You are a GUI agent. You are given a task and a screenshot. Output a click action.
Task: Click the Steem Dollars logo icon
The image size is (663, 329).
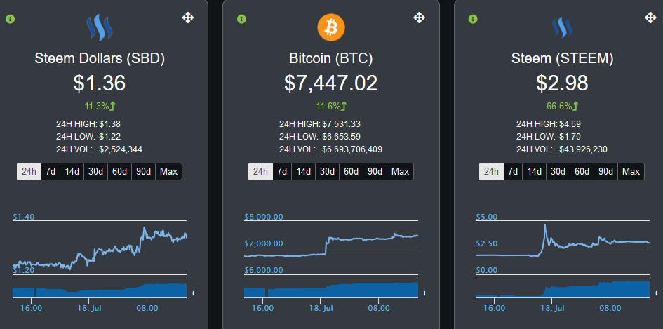coord(100,27)
